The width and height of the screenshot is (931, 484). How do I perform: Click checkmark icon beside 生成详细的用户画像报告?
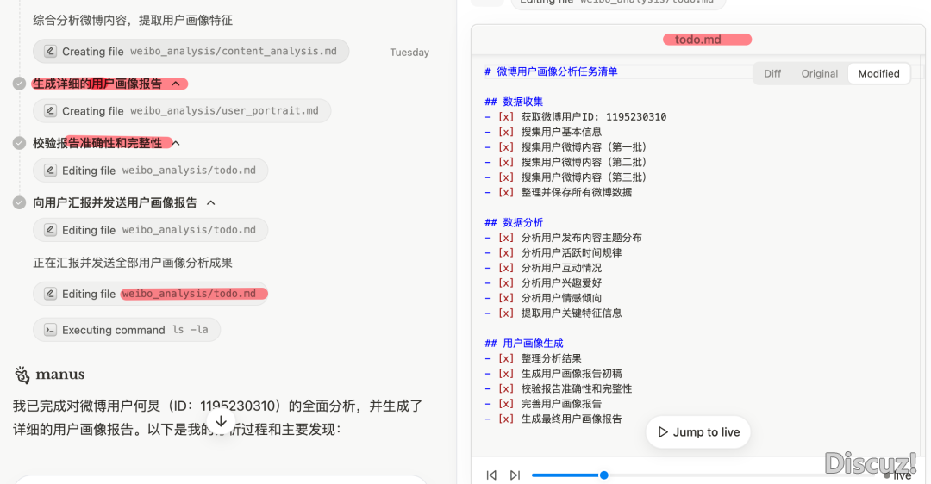pos(19,84)
